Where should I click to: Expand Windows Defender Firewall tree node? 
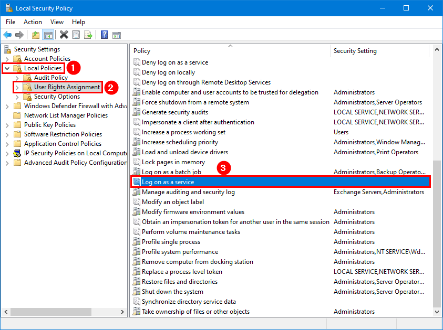7,106
